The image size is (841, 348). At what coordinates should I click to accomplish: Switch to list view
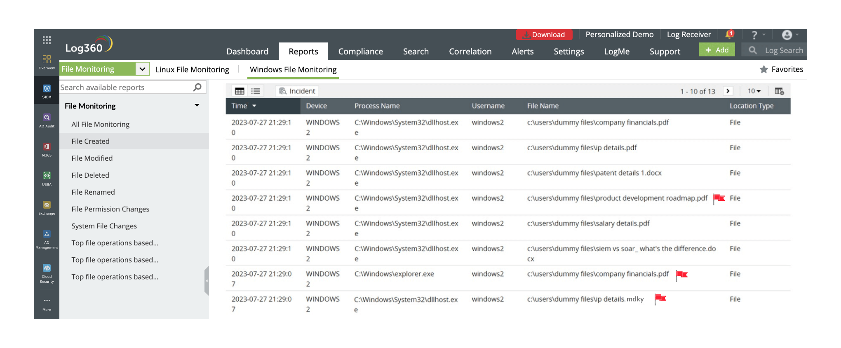coord(256,91)
